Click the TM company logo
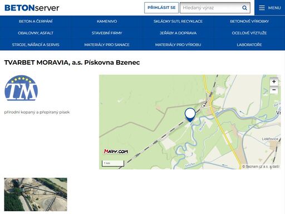The height and width of the screenshot is (214, 285). pyautogui.click(x=21, y=88)
